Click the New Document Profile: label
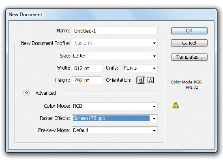 (x=45, y=43)
